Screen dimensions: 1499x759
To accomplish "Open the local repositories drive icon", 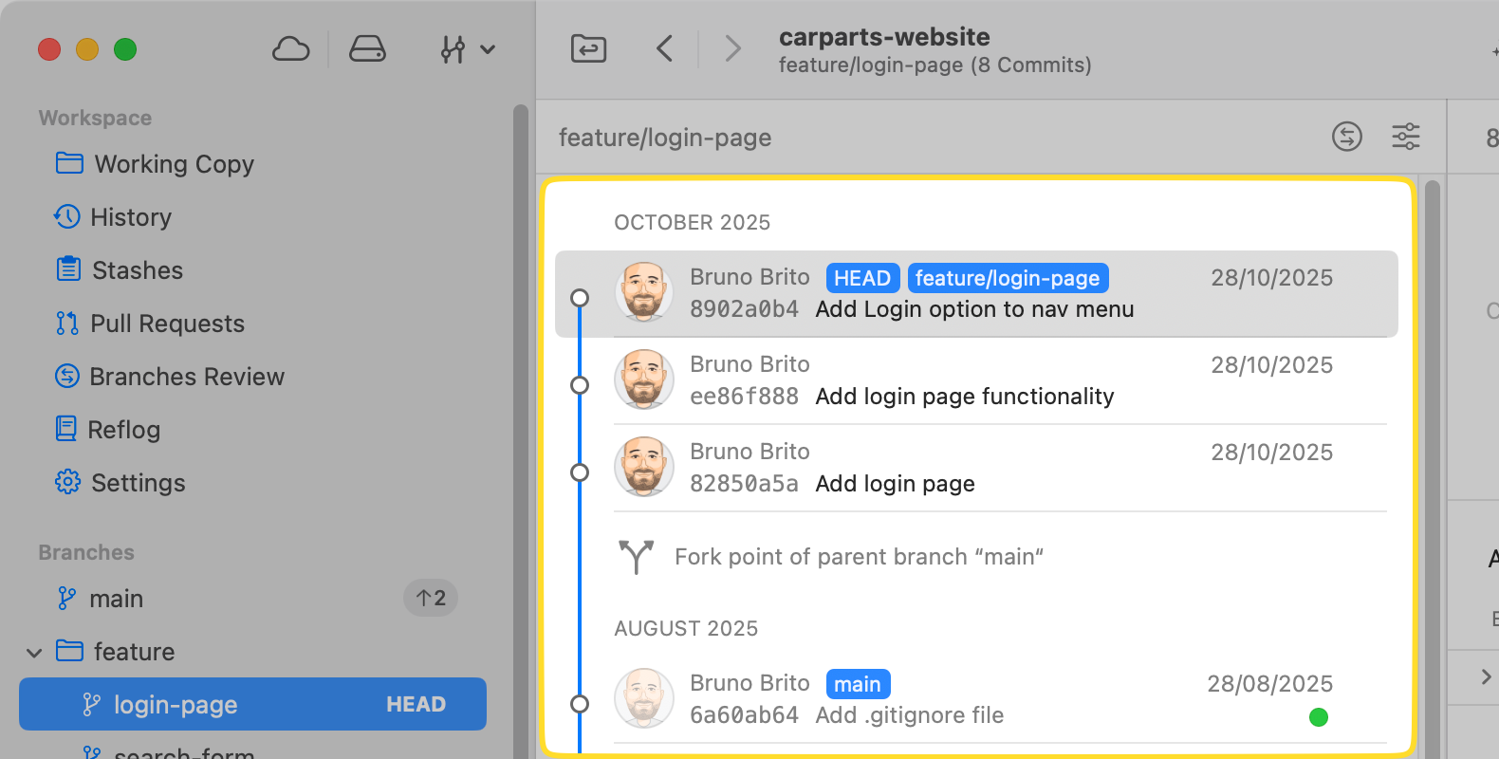I will pyautogui.click(x=367, y=49).
